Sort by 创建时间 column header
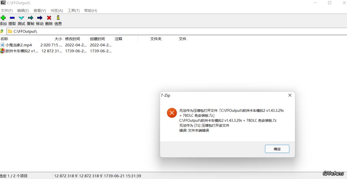 100,39
